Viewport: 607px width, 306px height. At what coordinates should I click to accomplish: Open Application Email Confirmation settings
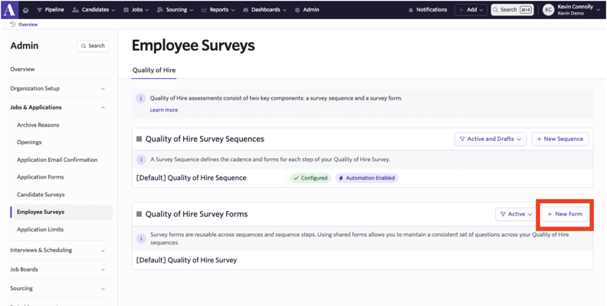57,160
